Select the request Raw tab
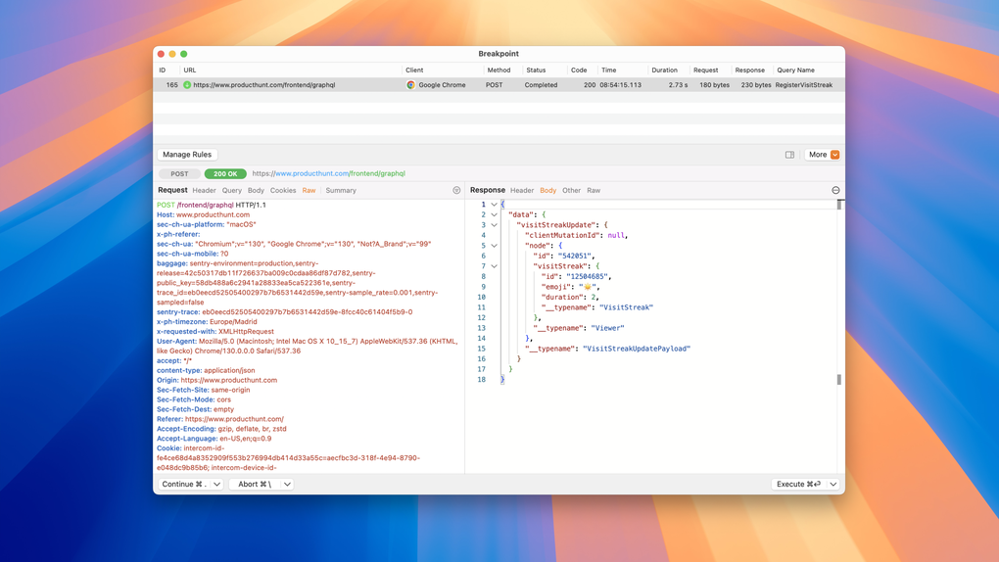Image resolution: width=999 pixels, height=562 pixels. click(309, 191)
